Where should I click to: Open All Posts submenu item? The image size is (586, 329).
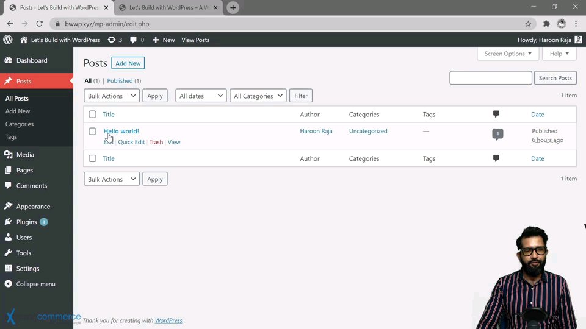point(17,99)
